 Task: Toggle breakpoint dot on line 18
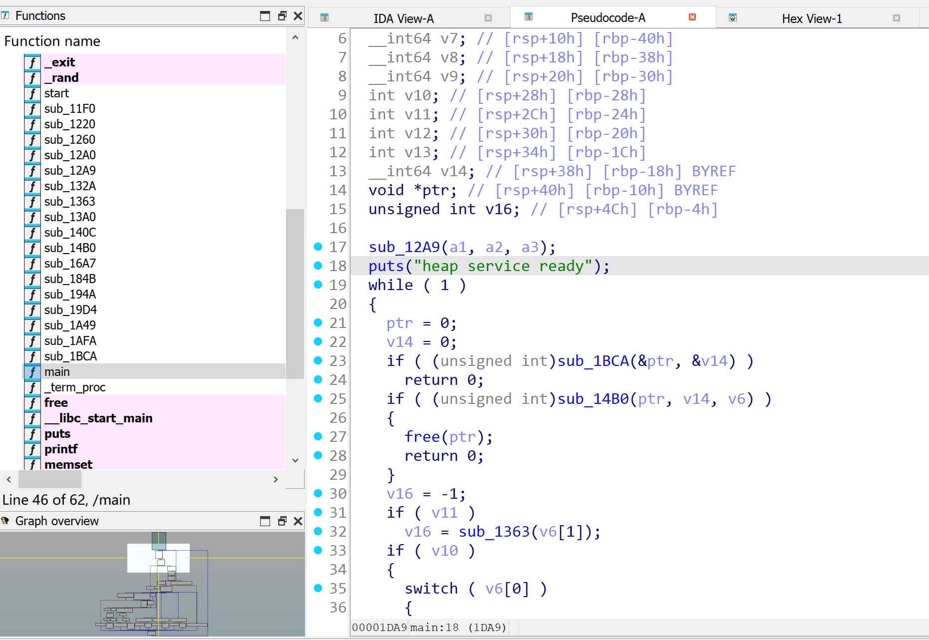point(318,266)
